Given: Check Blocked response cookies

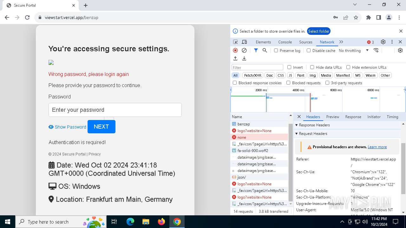Looking at the screenshot, I should point(235,83).
